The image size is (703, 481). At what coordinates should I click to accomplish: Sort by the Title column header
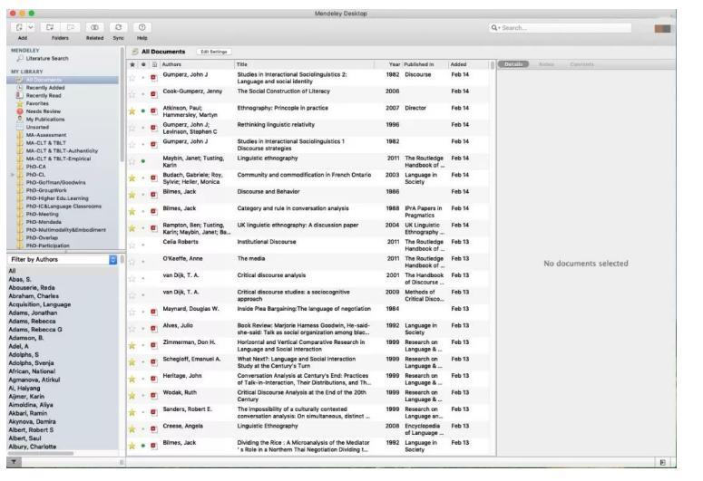point(304,64)
